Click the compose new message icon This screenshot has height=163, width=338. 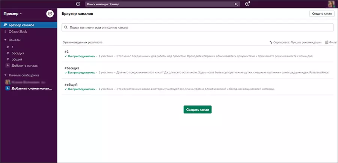click(50, 14)
